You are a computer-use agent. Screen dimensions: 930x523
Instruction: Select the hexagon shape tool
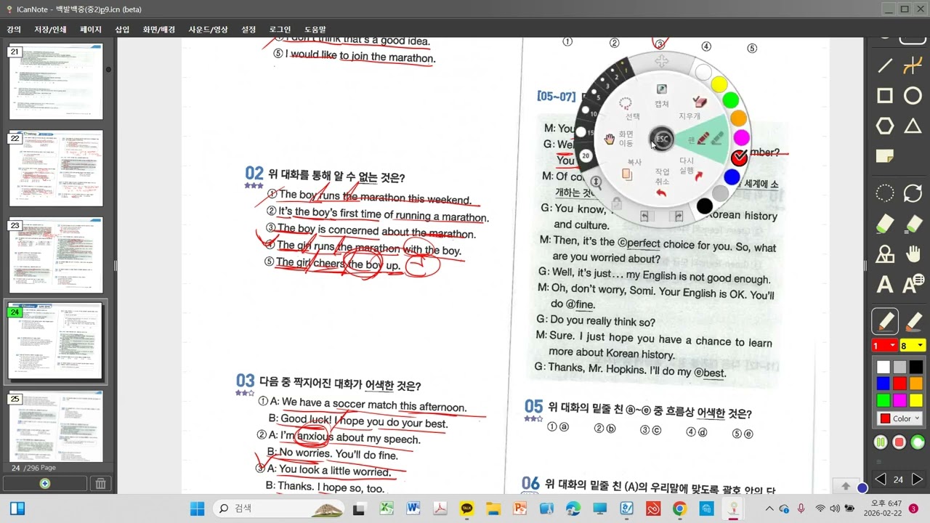[x=885, y=126]
